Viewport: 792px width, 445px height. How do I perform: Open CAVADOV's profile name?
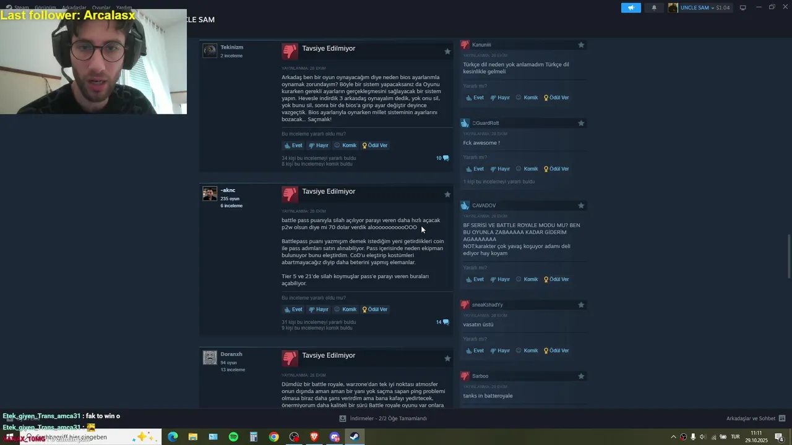pyautogui.click(x=484, y=205)
